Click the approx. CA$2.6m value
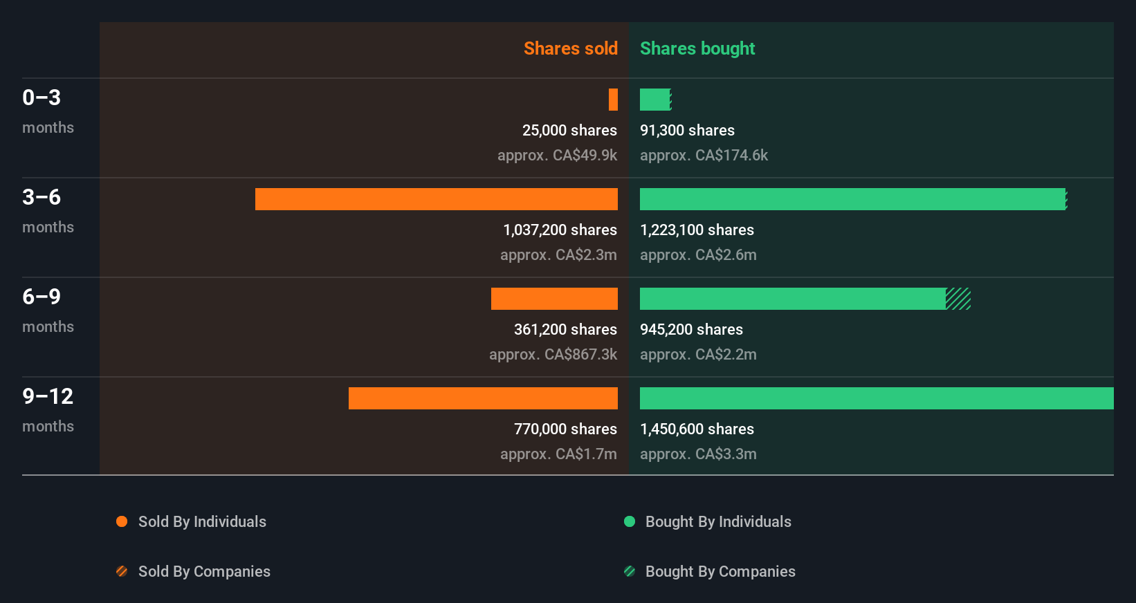The width and height of the screenshot is (1136, 603). (698, 254)
